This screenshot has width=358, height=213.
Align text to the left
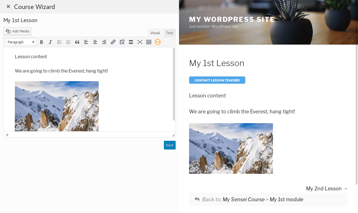(x=86, y=42)
